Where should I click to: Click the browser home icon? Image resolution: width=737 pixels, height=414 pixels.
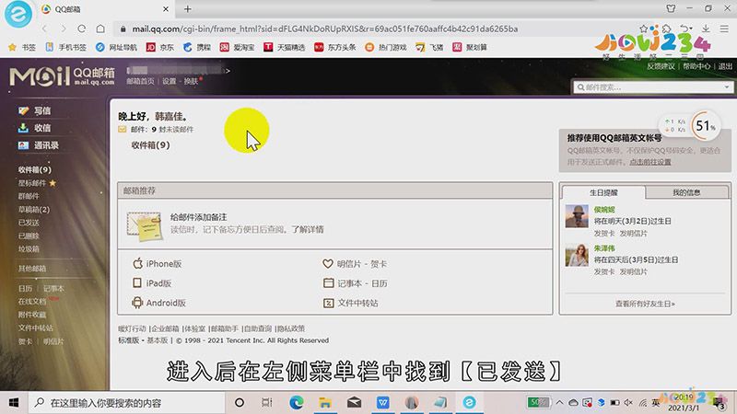tap(100, 29)
